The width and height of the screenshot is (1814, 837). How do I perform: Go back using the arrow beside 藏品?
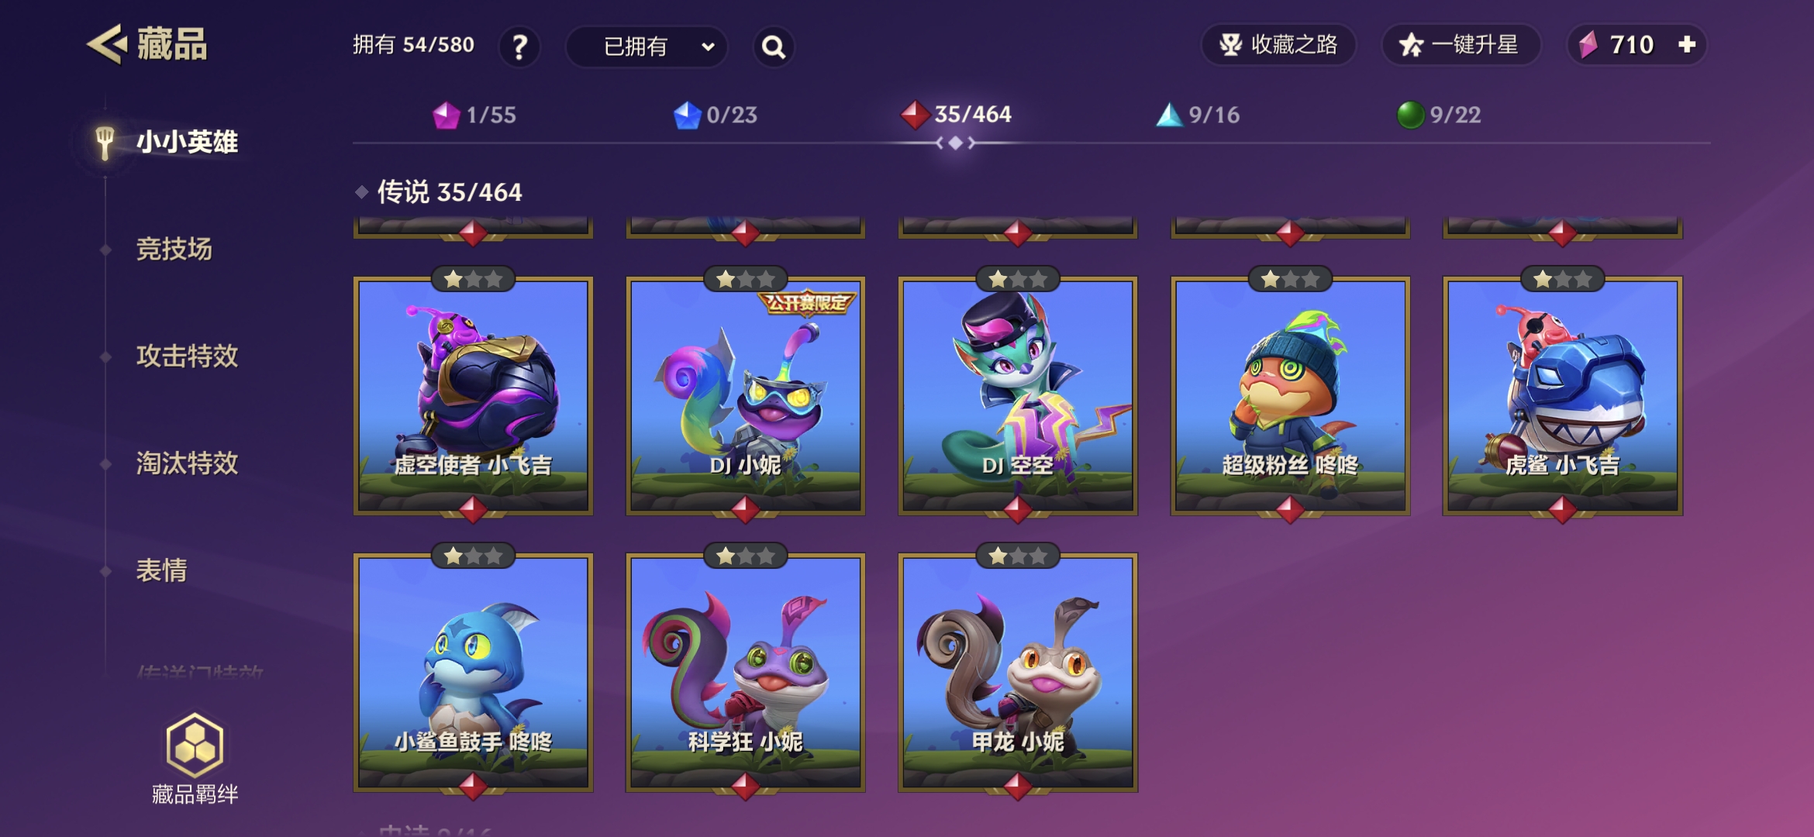(107, 44)
